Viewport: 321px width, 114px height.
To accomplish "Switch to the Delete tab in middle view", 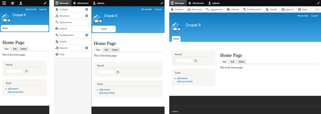I will (115, 50).
